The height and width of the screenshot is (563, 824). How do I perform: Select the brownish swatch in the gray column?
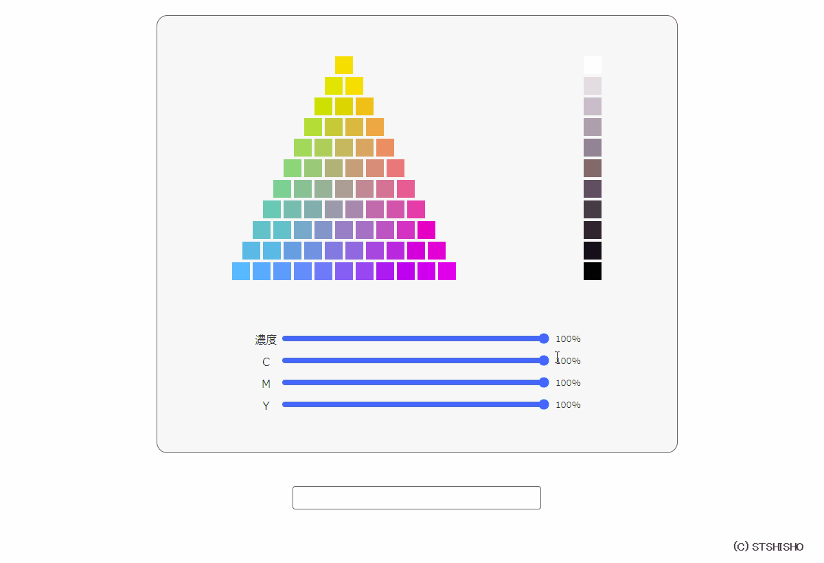(593, 168)
